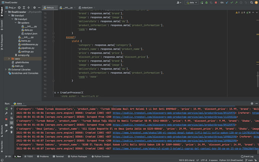Screen dimensions: 259x162
Task: Pin the Run tab
Action: point(6,131)
